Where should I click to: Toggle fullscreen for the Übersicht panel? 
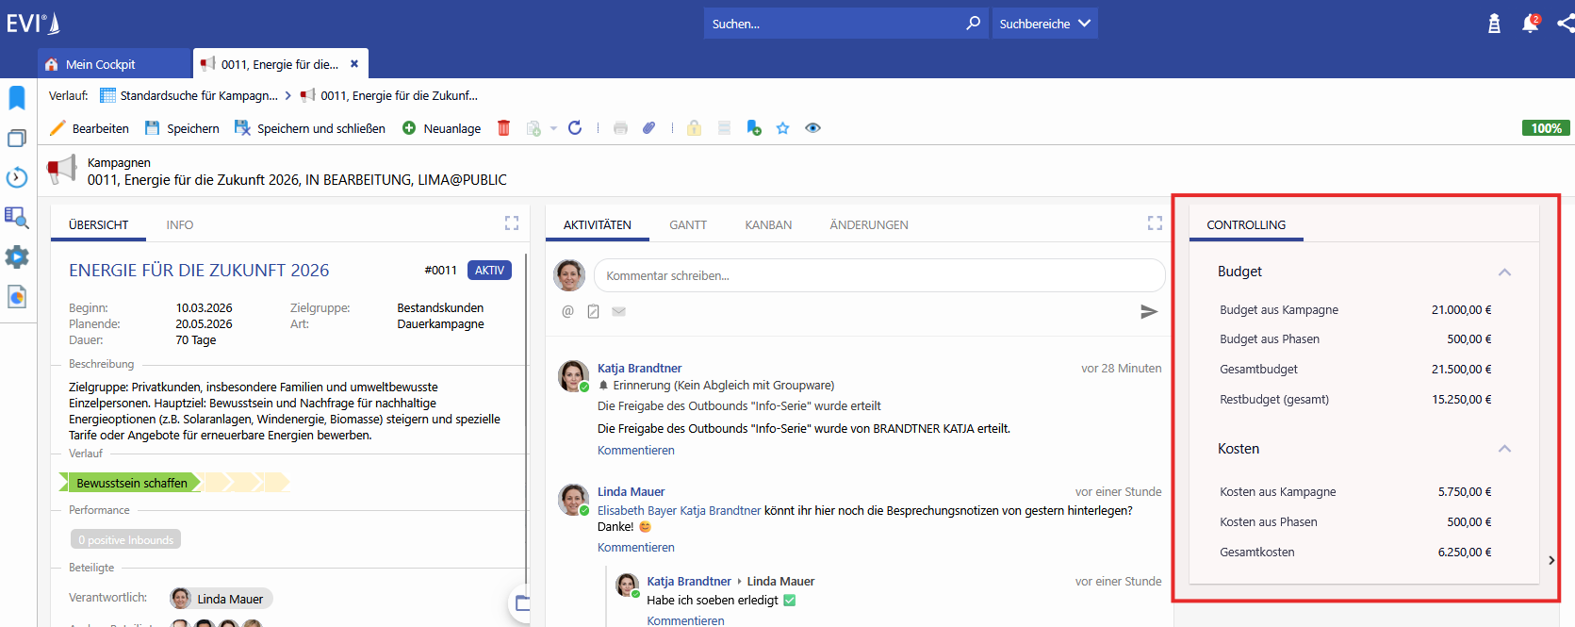512,223
